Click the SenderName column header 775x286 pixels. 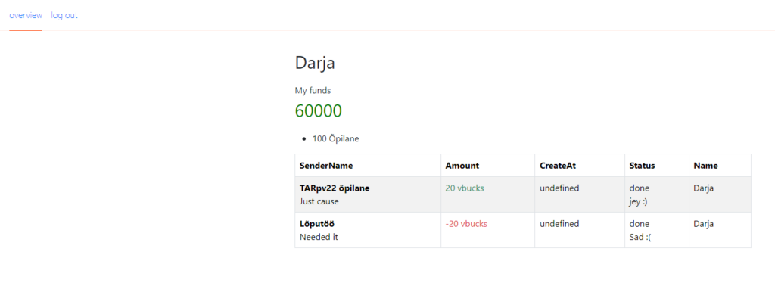(x=326, y=166)
